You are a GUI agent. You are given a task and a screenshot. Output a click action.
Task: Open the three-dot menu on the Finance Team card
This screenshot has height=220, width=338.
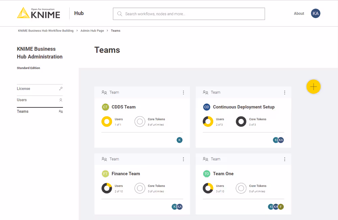184,159
